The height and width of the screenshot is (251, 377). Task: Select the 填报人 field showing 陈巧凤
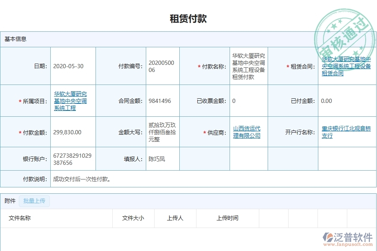point(156,159)
